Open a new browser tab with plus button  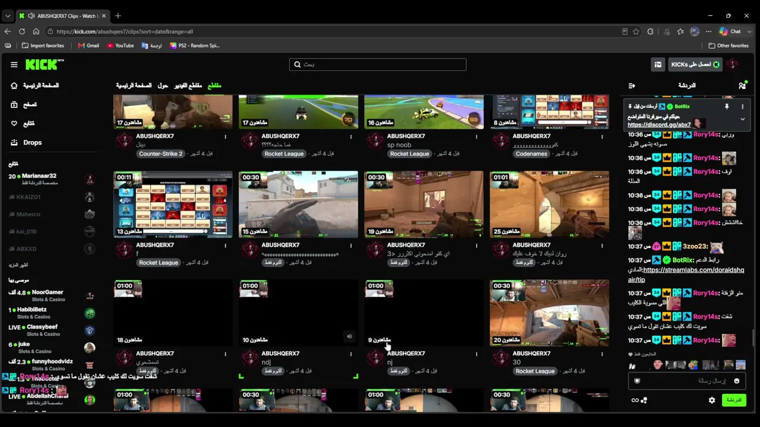pos(118,15)
